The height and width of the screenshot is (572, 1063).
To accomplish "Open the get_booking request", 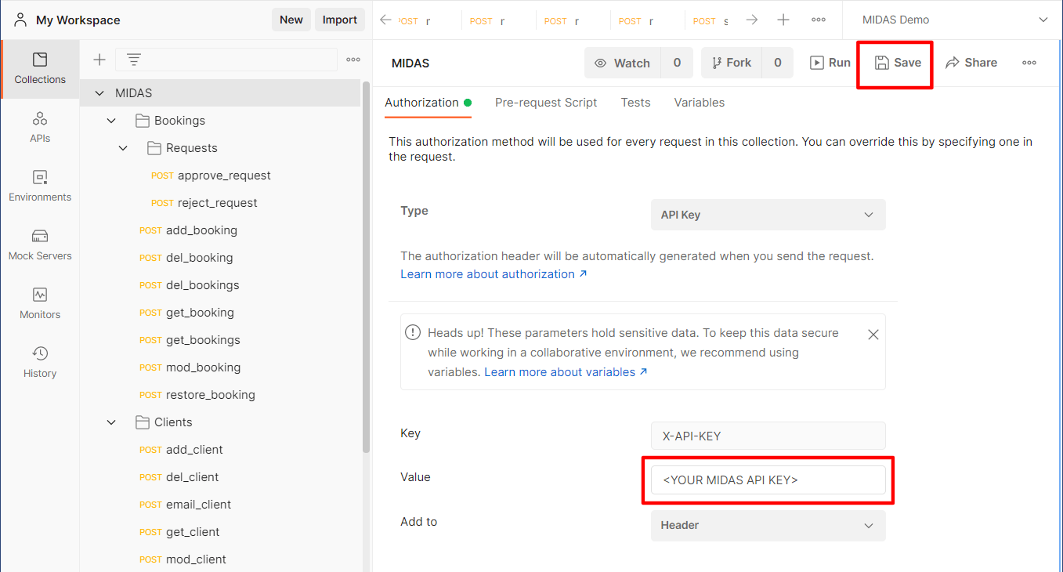I will click(187, 313).
